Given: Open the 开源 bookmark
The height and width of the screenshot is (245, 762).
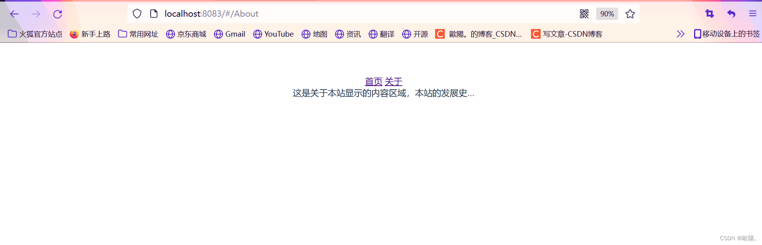Looking at the screenshot, I should pos(415,34).
